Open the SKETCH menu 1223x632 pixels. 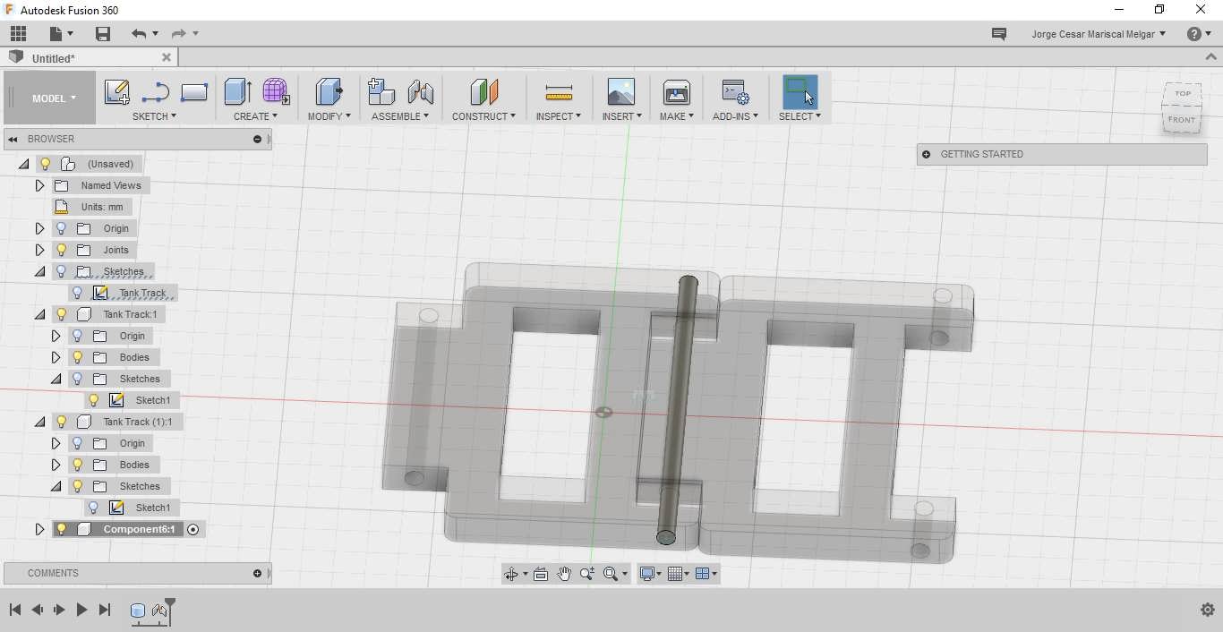point(154,116)
